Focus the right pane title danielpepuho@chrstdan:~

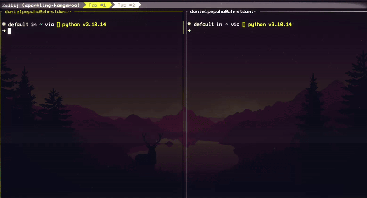coord(223,11)
